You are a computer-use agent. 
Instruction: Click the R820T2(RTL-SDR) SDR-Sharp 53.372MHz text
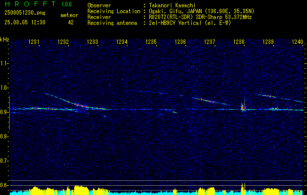pos(200,17)
